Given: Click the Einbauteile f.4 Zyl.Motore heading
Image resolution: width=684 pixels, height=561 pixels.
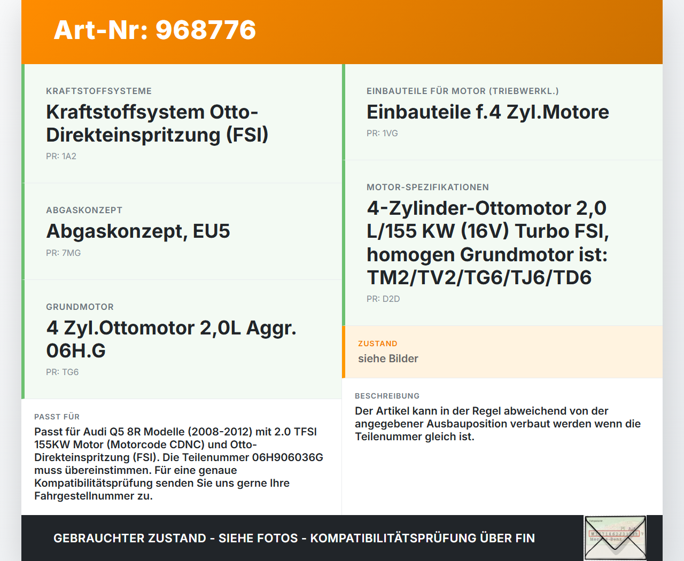Looking at the screenshot, I should [487, 112].
